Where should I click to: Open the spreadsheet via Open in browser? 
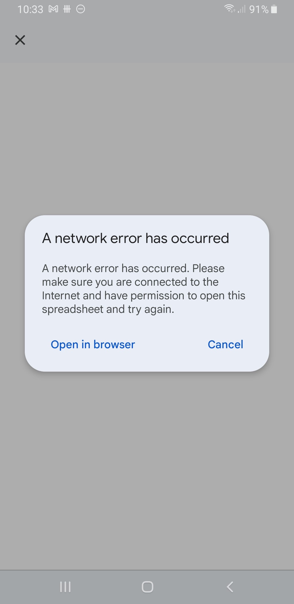coord(93,344)
